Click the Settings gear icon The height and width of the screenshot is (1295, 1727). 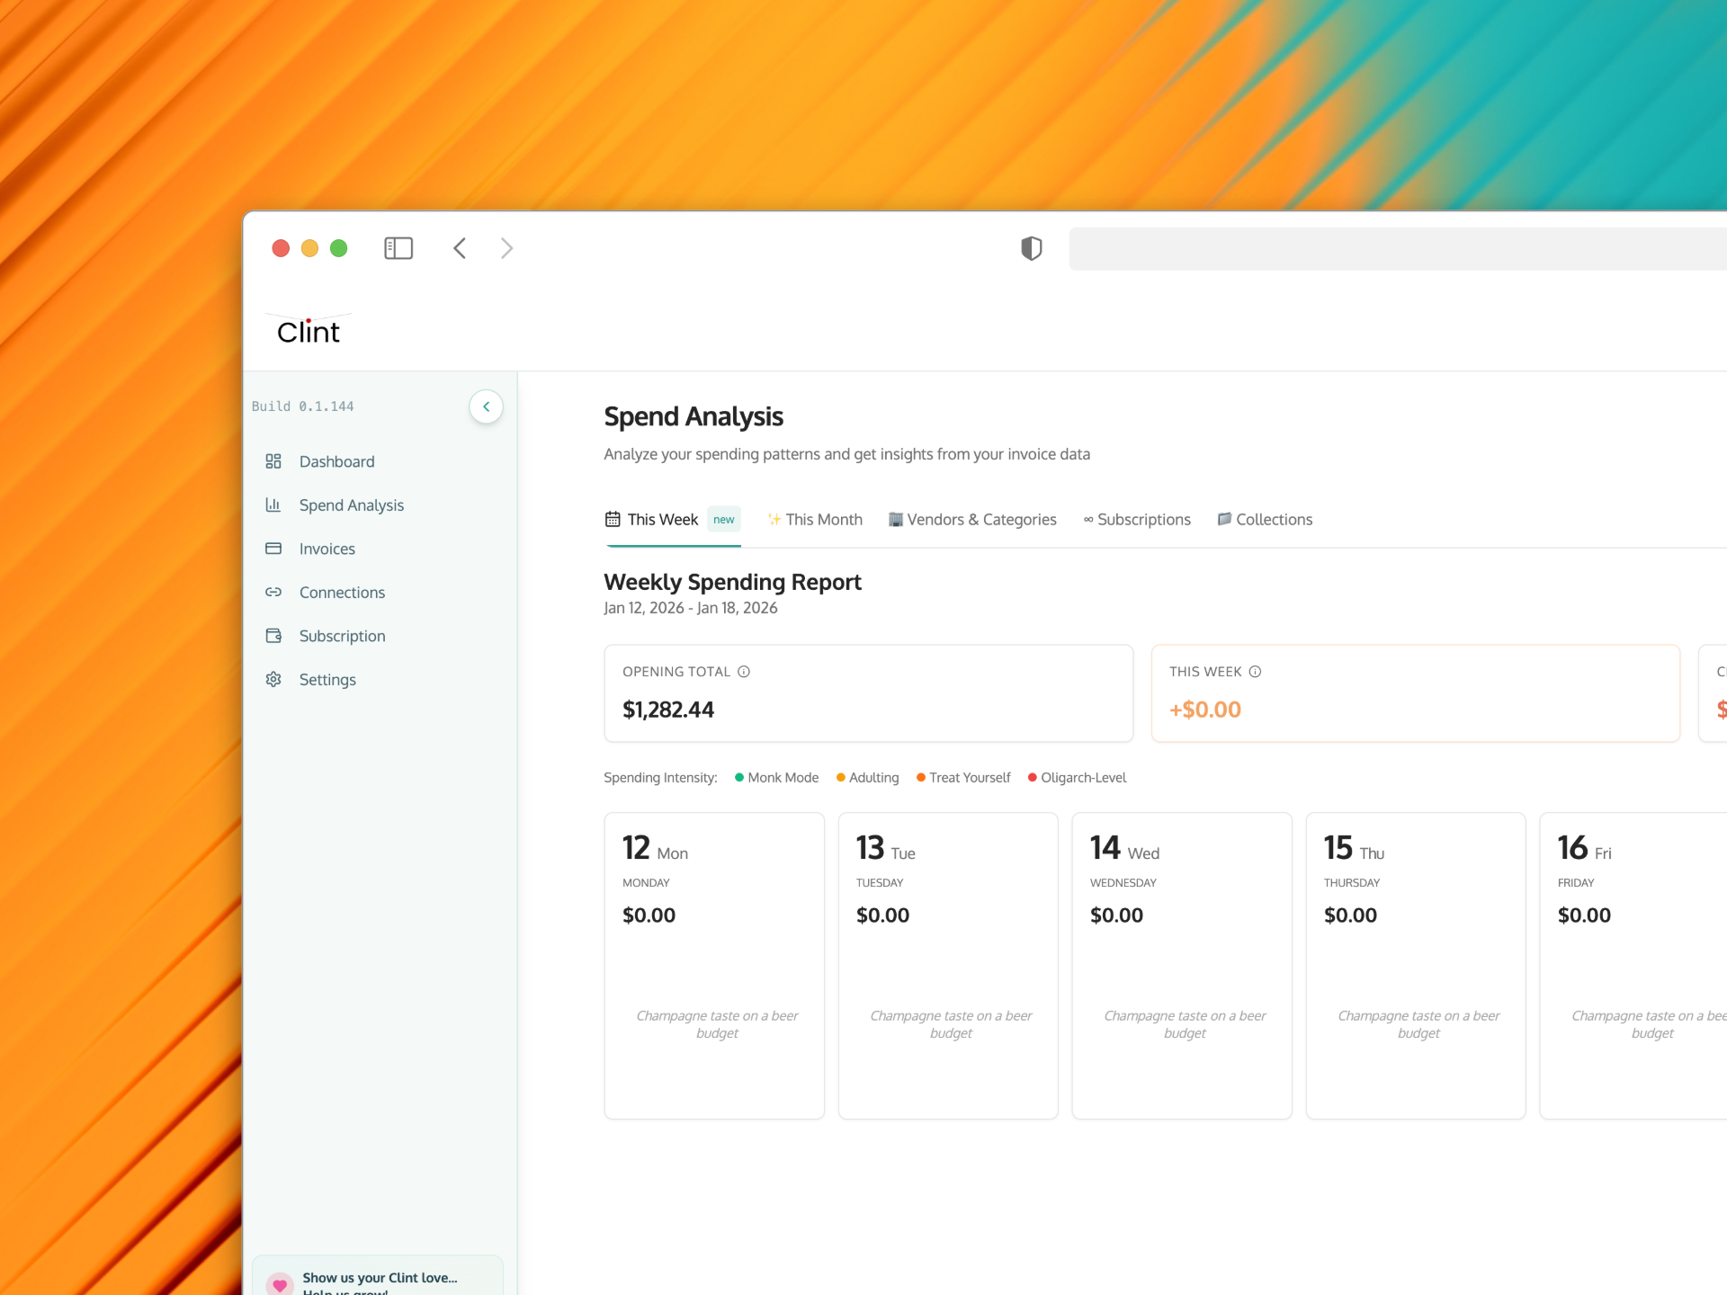click(x=273, y=679)
